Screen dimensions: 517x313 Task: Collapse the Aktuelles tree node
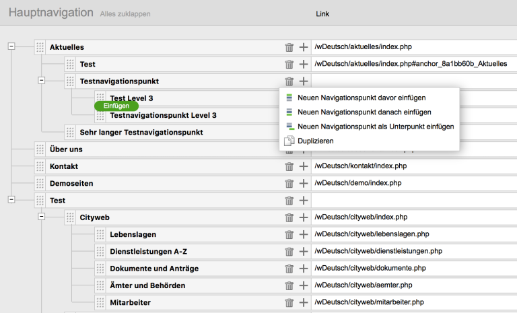click(x=11, y=46)
